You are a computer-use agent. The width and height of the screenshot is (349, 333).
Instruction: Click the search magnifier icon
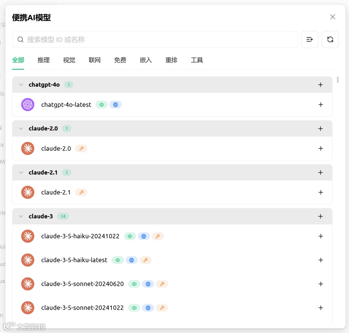[20, 39]
